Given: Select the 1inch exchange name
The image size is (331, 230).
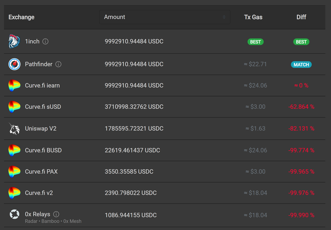Looking at the screenshot, I should 32,41.
